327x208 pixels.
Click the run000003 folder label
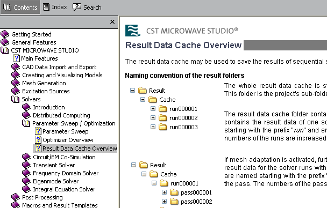(183, 127)
